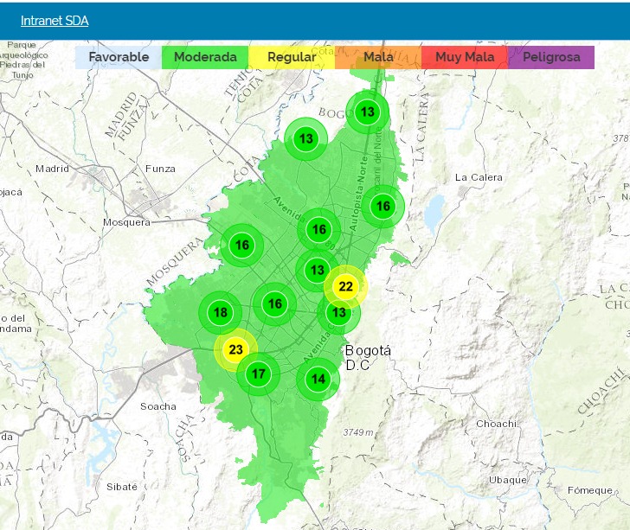Open the green 14 station marker
This screenshot has height=530, width=630.
point(318,379)
